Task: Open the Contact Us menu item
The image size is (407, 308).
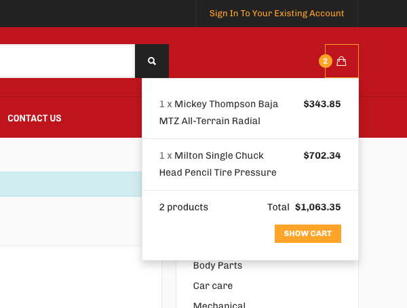Action: tap(35, 118)
